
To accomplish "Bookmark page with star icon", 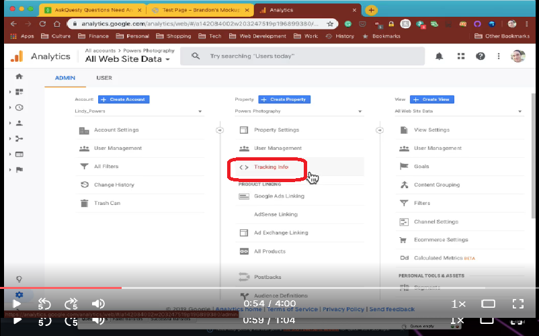I will pos(330,24).
